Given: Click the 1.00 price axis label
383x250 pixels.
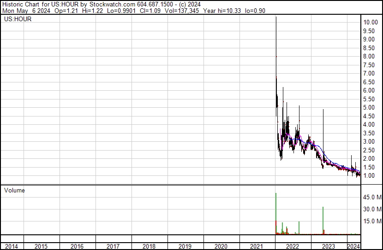Looking at the screenshot, I should [370, 176].
